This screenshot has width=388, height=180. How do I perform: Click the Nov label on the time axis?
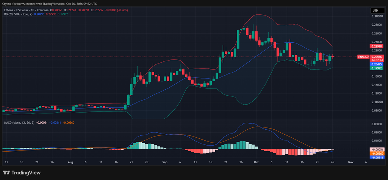(x=350, y=162)
